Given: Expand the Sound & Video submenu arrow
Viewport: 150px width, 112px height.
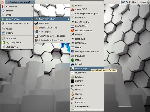Looking at the screenshot, I should click(x=32, y=19).
